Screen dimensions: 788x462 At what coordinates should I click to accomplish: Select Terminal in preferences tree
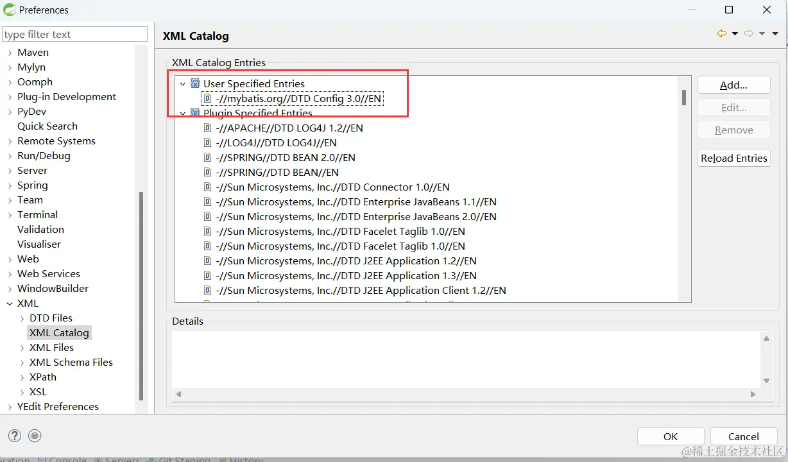tap(37, 214)
